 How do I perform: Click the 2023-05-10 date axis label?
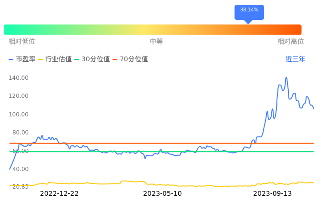click(x=163, y=193)
